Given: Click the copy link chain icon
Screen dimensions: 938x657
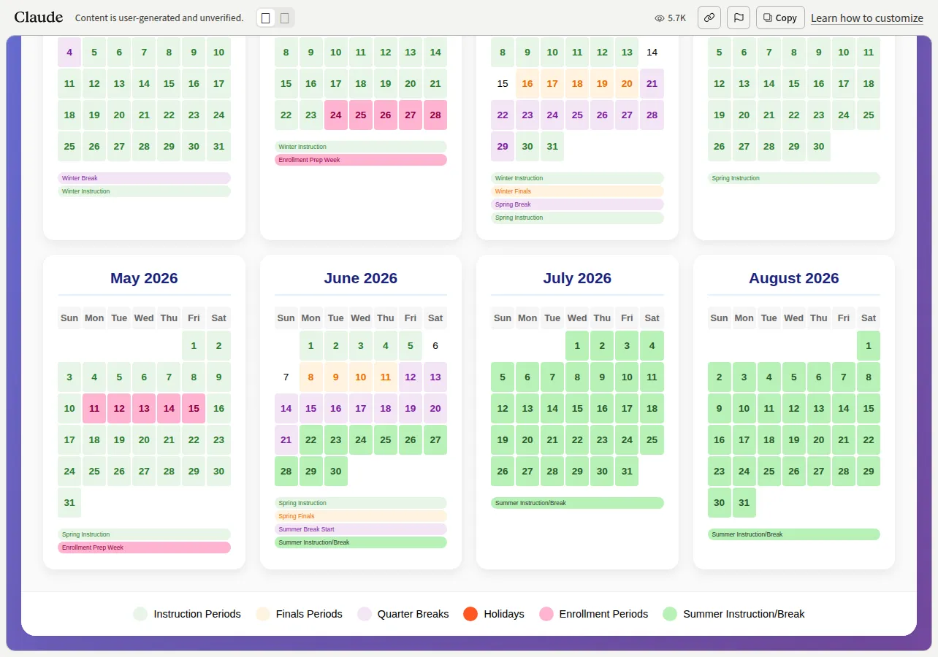Looking at the screenshot, I should click(709, 18).
